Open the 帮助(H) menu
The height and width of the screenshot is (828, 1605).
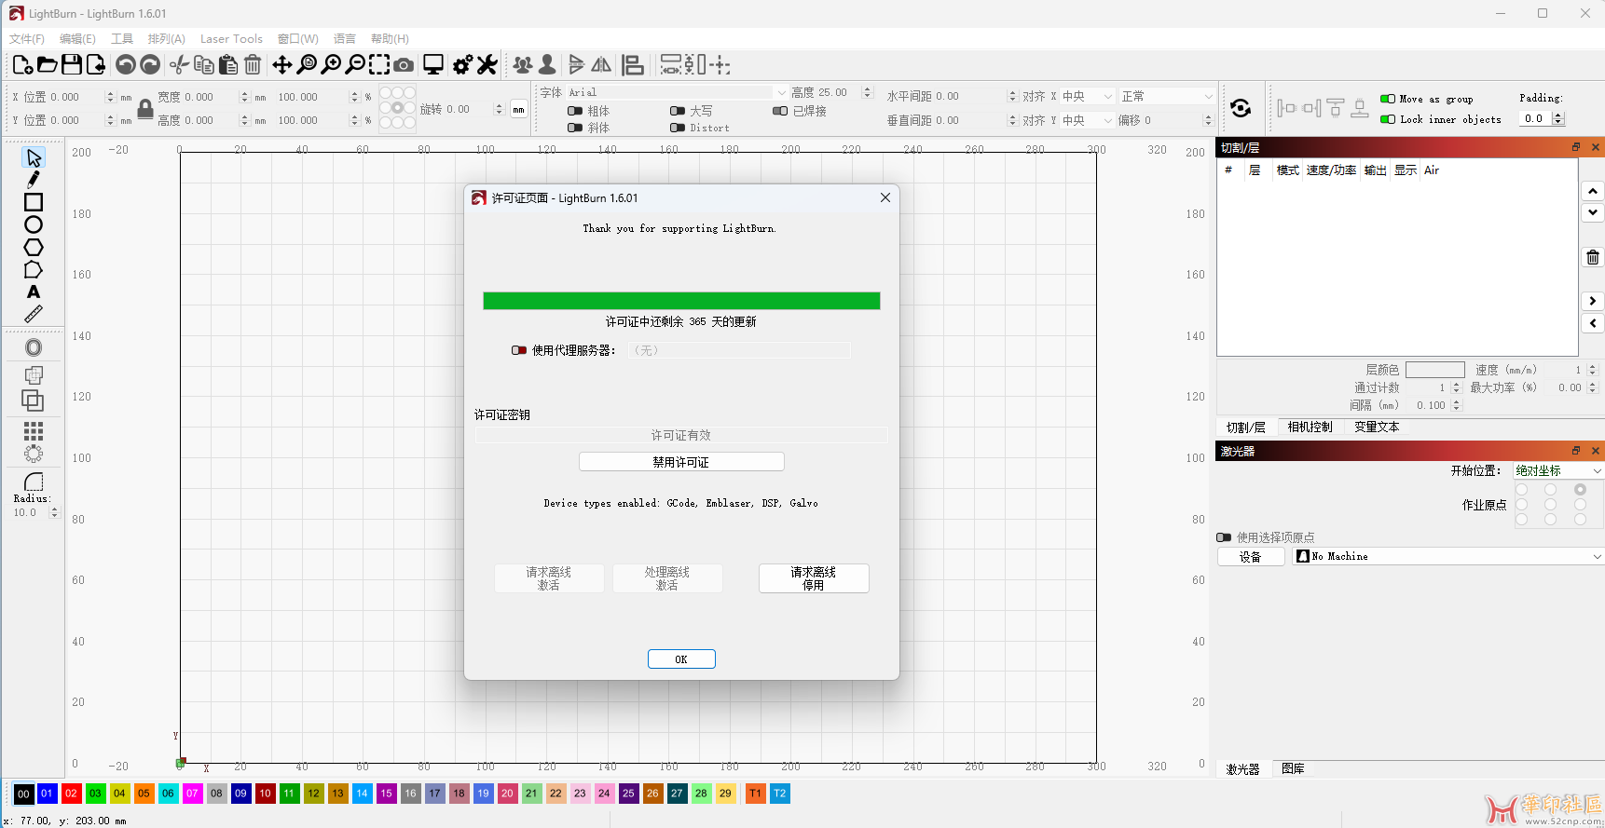click(x=390, y=38)
